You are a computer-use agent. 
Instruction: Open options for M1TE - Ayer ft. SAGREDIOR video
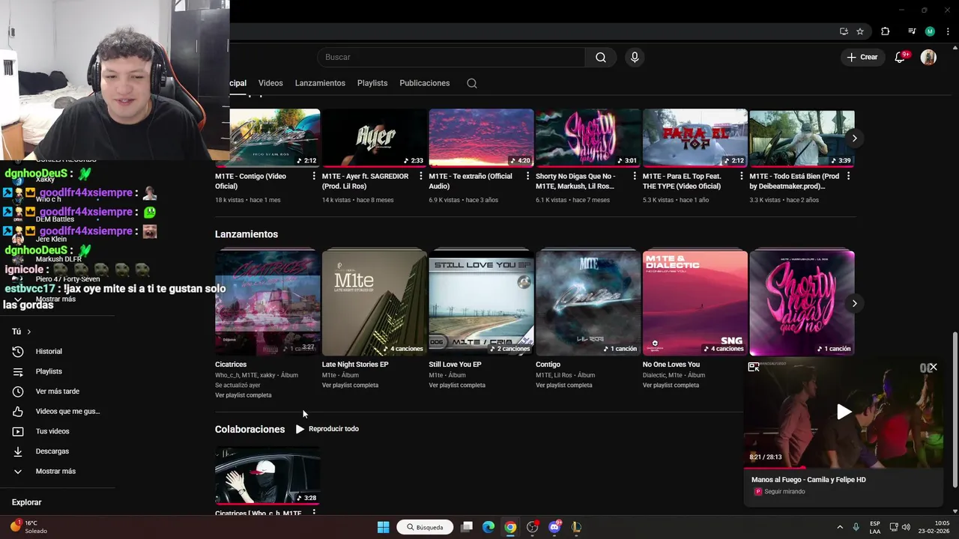[x=421, y=177]
